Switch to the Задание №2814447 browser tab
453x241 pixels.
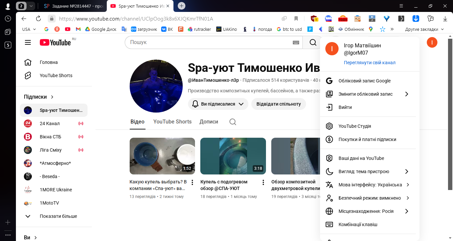point(74,6)
